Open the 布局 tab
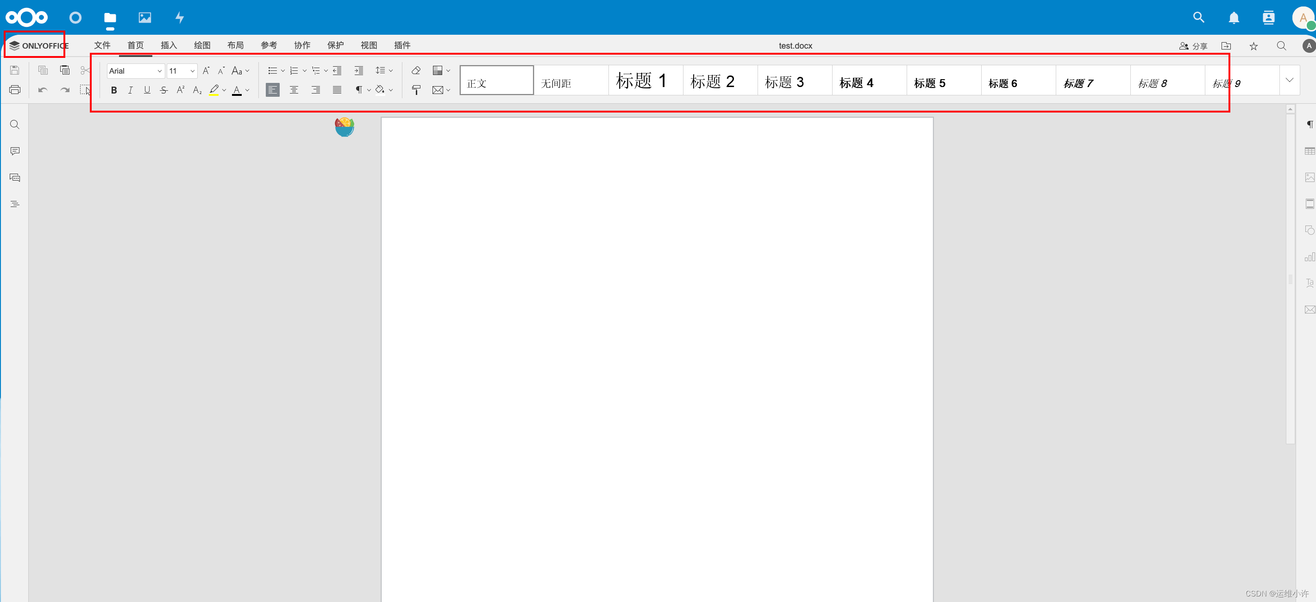 pyautogui.click(x=236, y=45)
